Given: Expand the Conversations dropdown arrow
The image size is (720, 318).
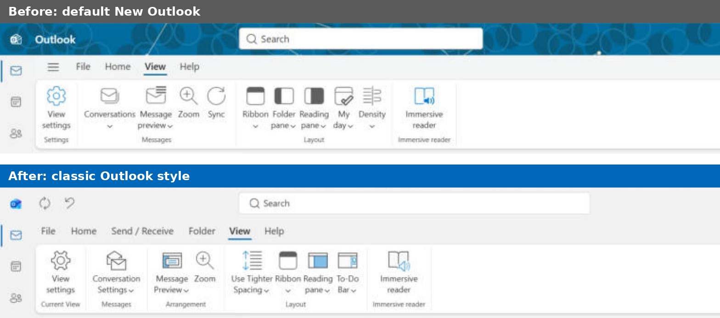Looking at the screenshot, I should point(110,126).
